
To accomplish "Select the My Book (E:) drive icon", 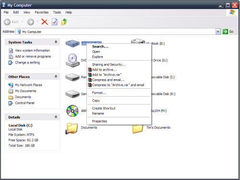I will [138, 41].
